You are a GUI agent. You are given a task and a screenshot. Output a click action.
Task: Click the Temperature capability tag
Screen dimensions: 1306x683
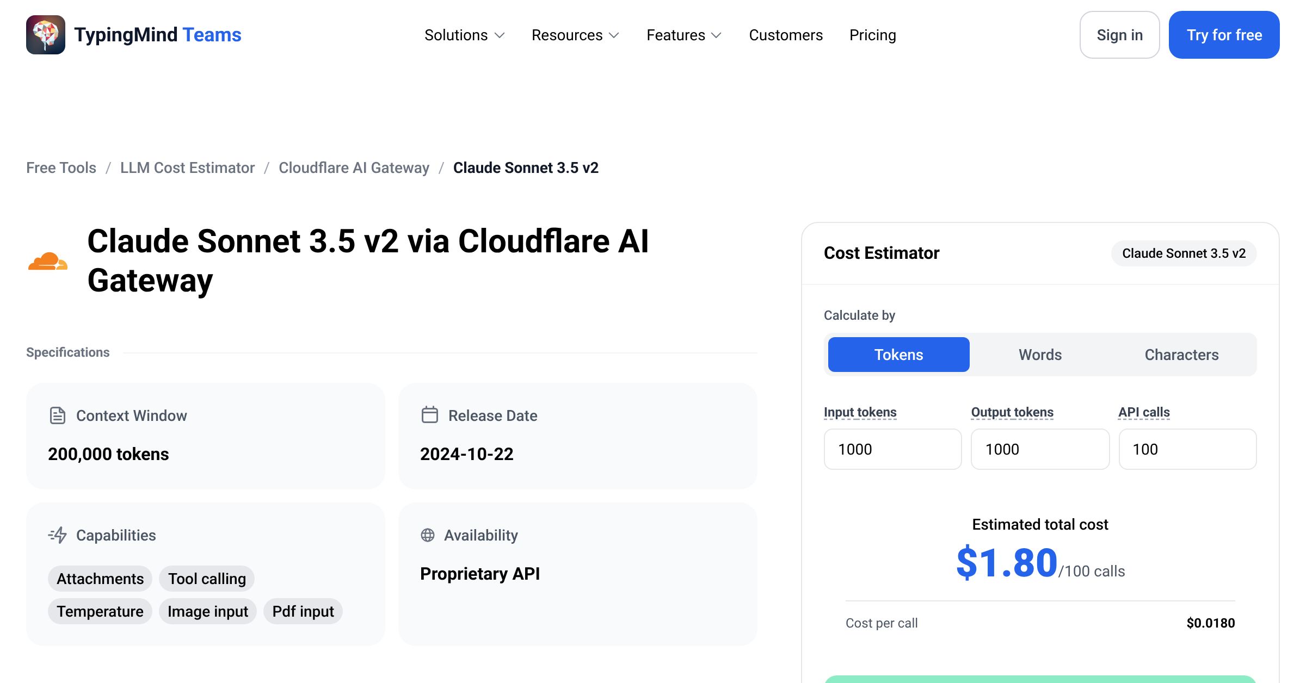[x=100, y=611]
